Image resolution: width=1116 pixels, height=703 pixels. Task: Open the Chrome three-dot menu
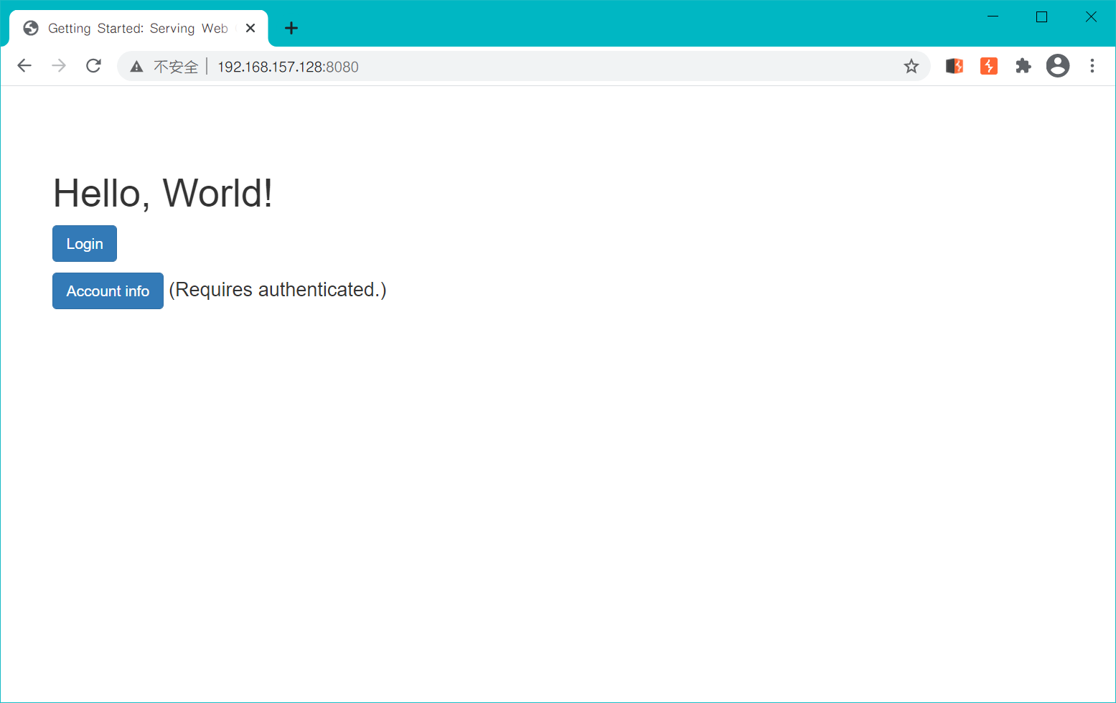point(1092,66)
